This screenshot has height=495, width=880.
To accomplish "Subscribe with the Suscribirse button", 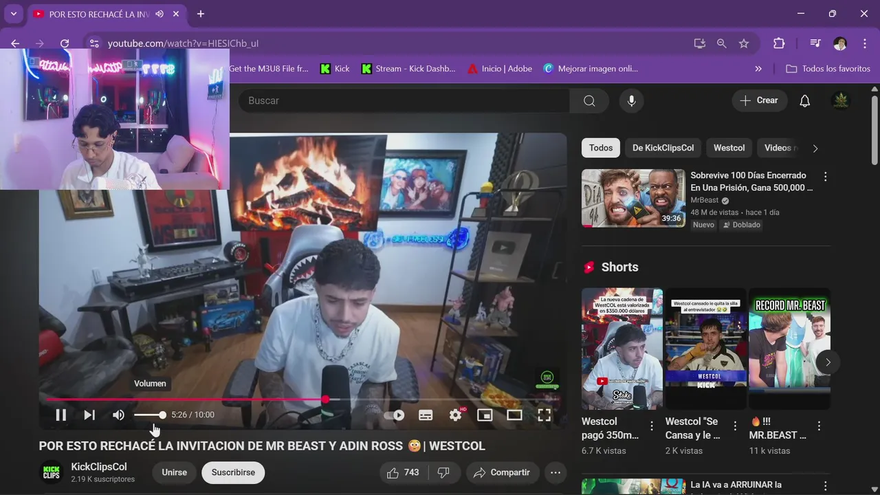I will (x=233, y=472).
